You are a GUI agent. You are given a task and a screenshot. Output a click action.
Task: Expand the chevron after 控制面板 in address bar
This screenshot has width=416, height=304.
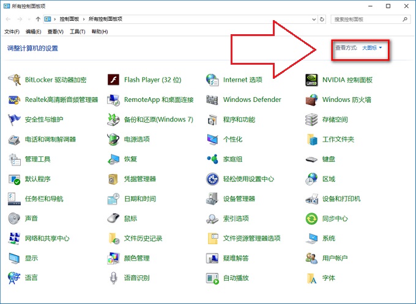84,19
